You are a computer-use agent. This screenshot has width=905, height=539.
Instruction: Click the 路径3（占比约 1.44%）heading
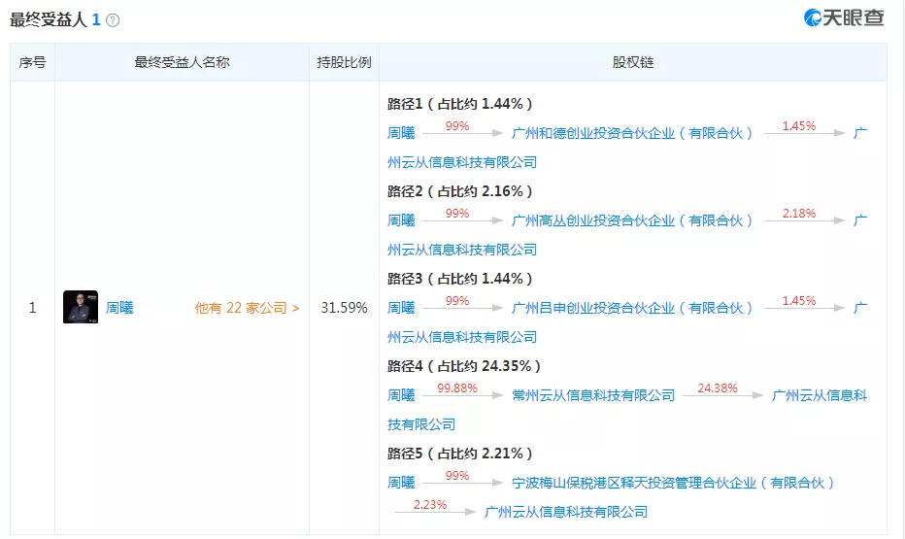pos(460,279)
